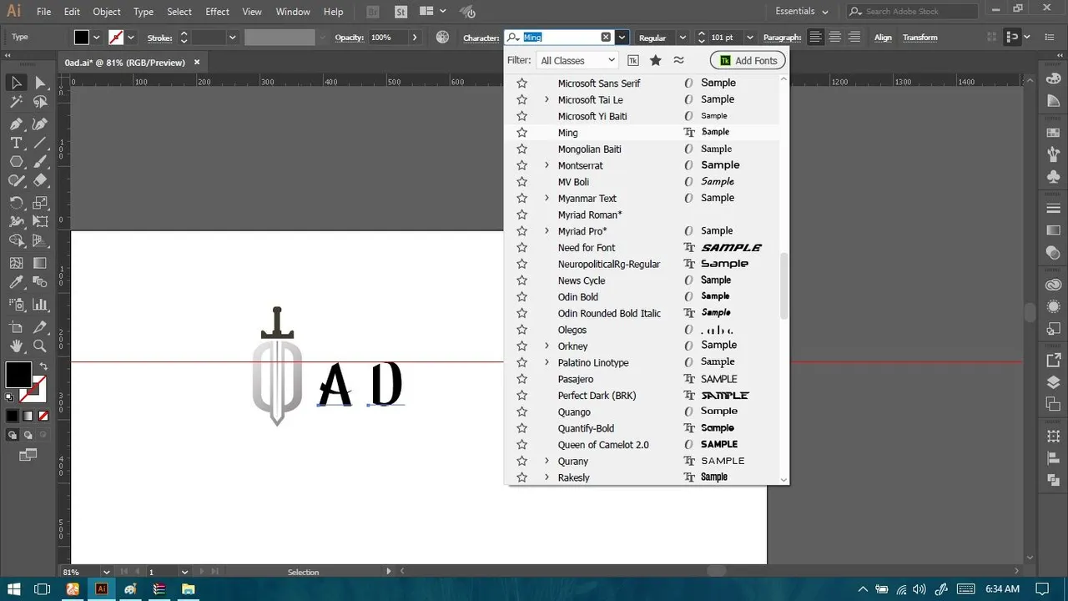Expand Orkney font family

point(547,346)
